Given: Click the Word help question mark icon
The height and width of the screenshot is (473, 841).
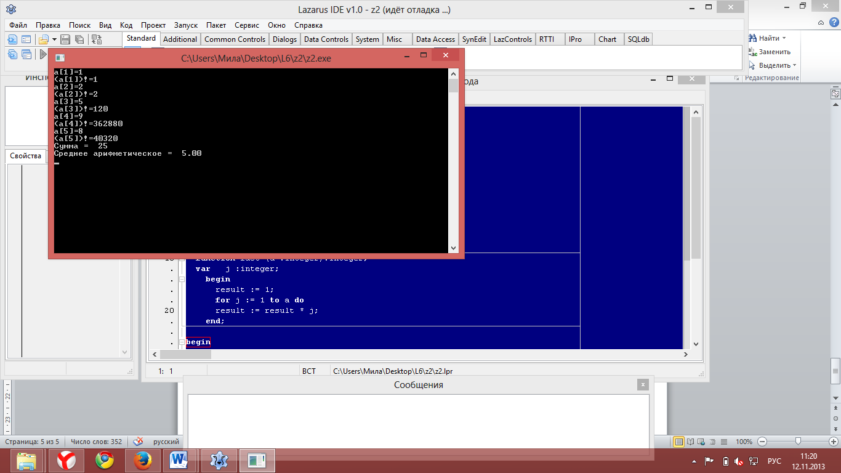Looking at the screenshot, I should tap(833, 22).
